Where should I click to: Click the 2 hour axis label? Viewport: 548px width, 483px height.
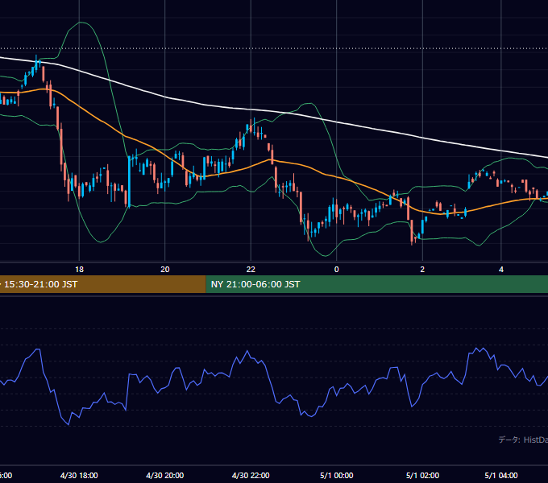click(422, 270)
